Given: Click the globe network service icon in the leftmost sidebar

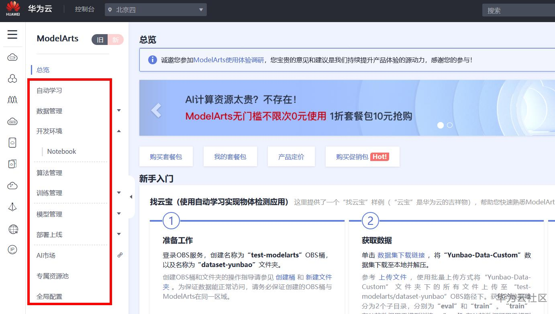Looking at the screenshot, I should pos(12,229).
